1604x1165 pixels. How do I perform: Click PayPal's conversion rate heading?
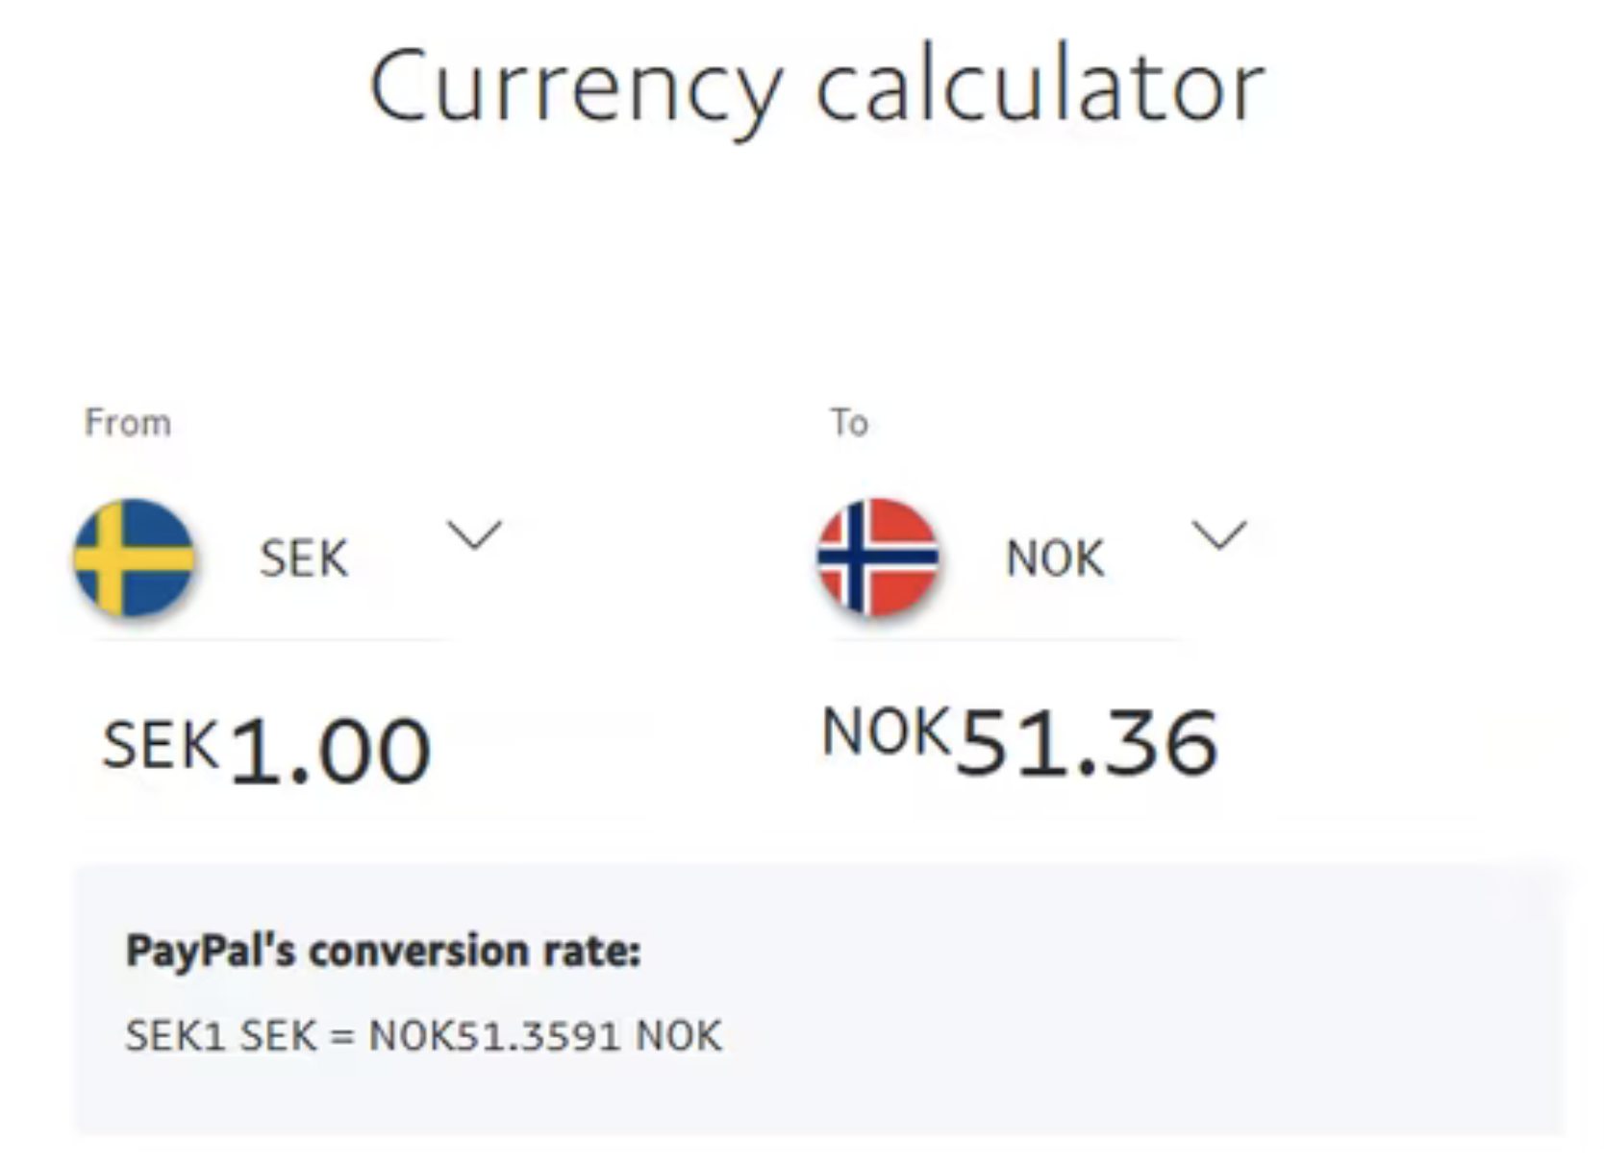click(x=383, y=952)
